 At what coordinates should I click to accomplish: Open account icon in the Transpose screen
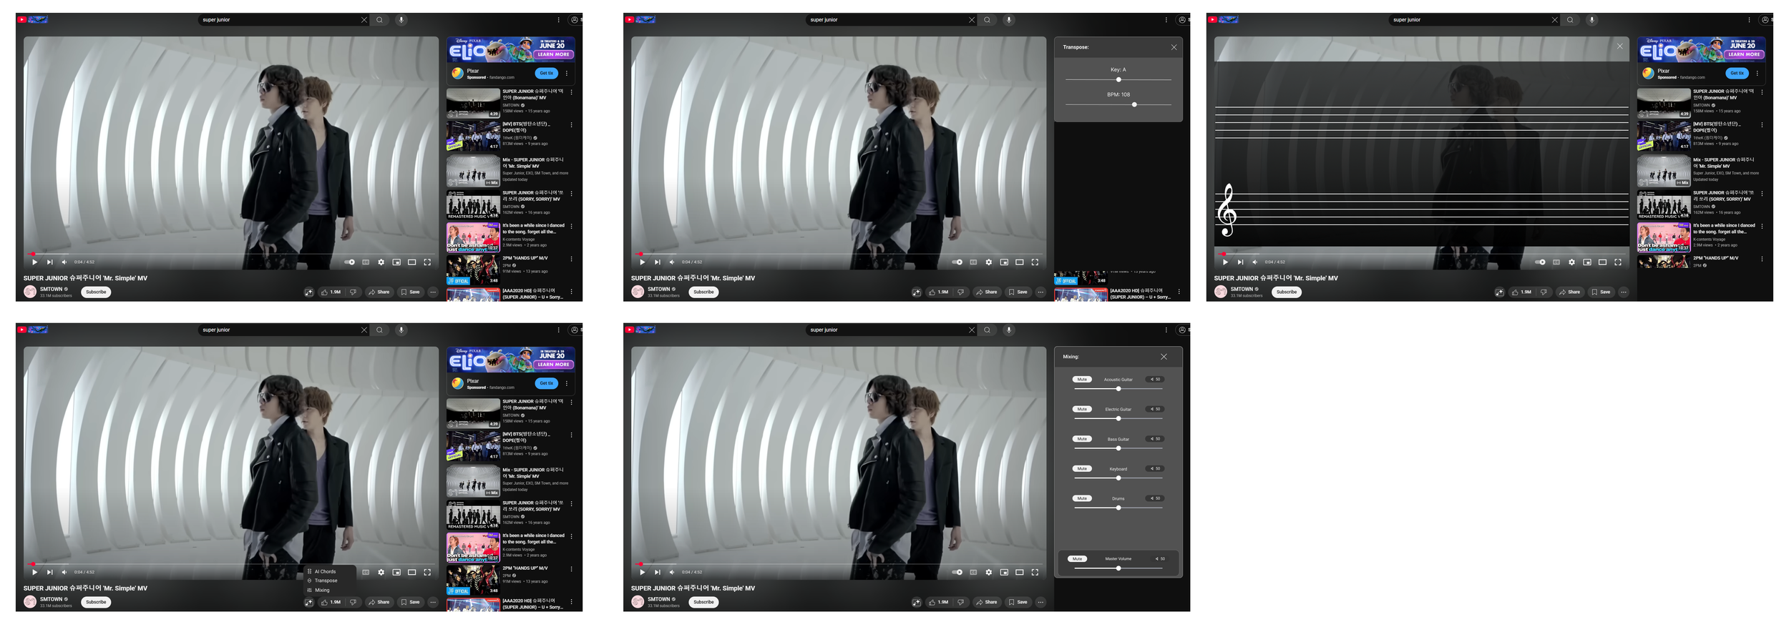click(1181, 20)
